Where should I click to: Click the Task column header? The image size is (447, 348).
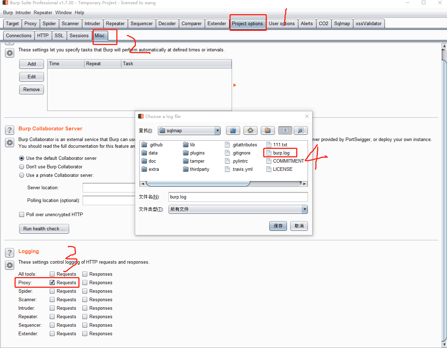176,64
